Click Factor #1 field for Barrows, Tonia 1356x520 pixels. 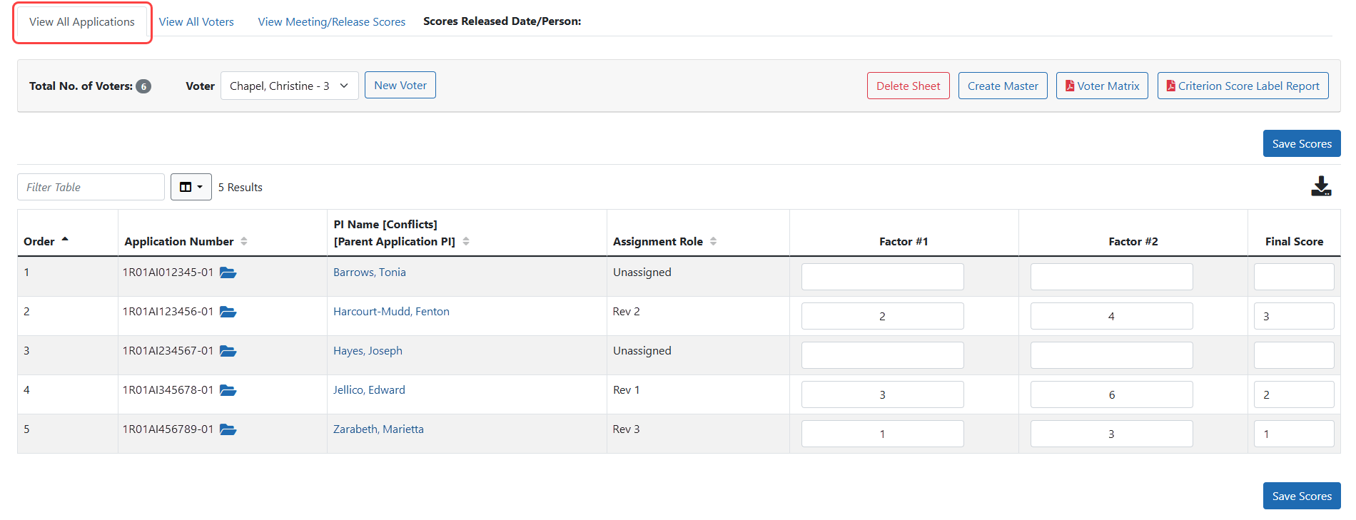click(x=882, y=277)
